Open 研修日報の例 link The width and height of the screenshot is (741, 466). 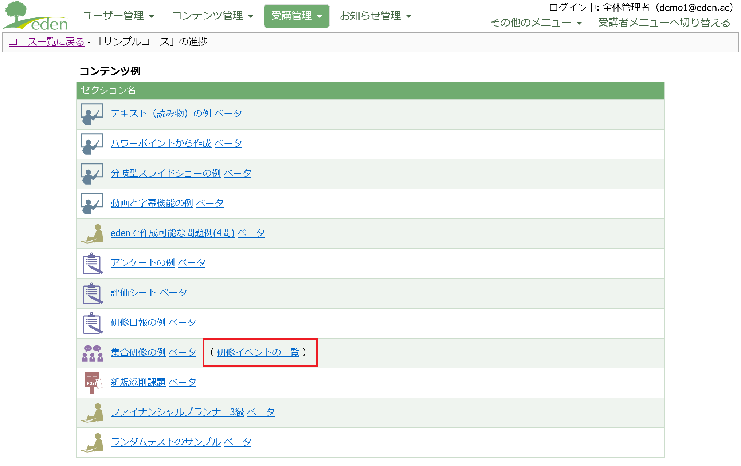coord(138,322)
